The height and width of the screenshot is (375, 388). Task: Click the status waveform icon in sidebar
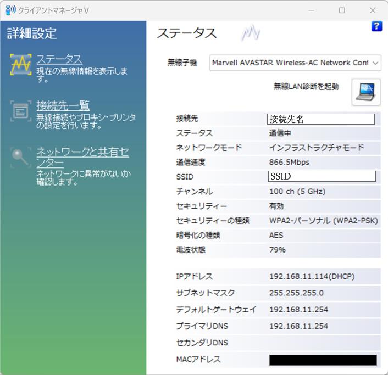click(21, 65)
